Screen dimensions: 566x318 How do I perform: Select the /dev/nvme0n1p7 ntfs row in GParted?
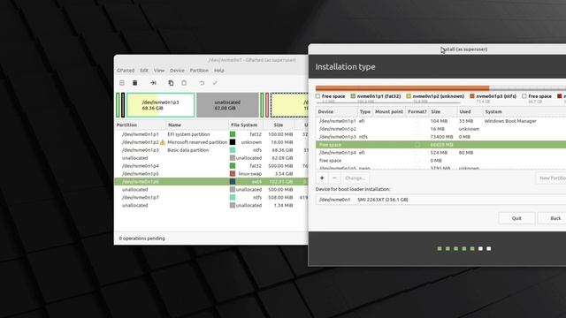(211, 198)
